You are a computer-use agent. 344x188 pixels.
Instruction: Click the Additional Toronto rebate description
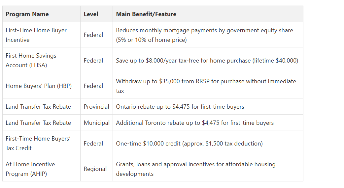(195, 123)
